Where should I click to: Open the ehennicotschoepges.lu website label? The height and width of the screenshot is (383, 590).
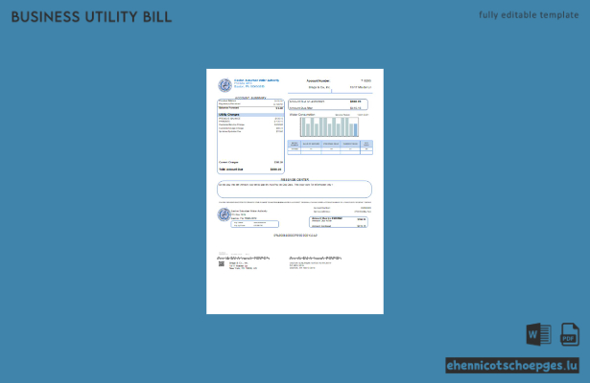tap(512, 366)
